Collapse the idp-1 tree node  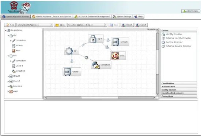[x=8, y=36]
